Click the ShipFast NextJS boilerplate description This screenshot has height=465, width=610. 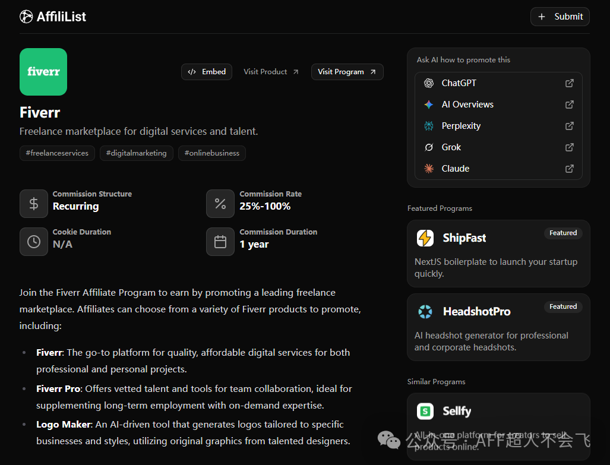tap(495, 268)
